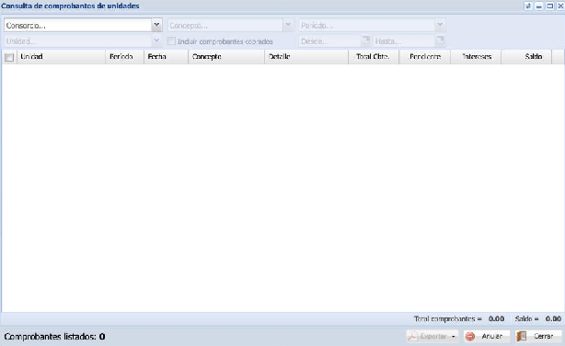The height and width of the screenshot is (346, 565).
Task: Open the Período dropdown arrow
Action: pos(440,25)
